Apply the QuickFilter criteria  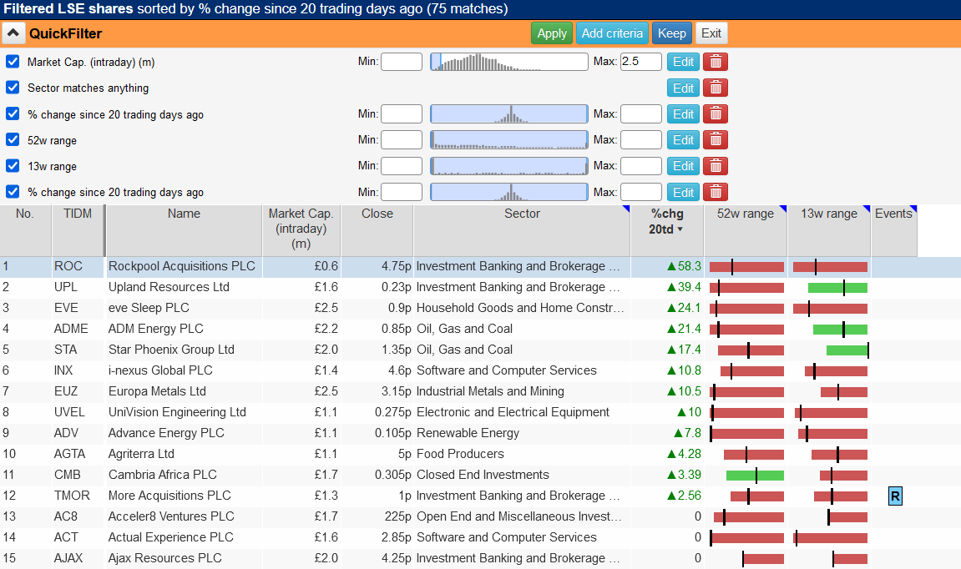552,33
